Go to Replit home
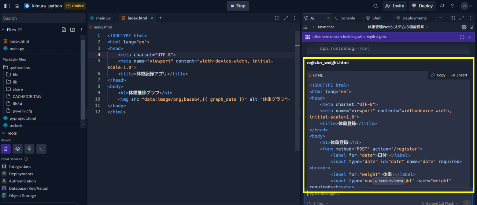Screen dimensions: 477x205 17,6
